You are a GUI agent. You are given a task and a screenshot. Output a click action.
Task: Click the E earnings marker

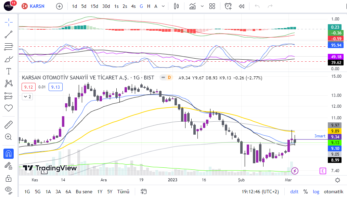323,170
